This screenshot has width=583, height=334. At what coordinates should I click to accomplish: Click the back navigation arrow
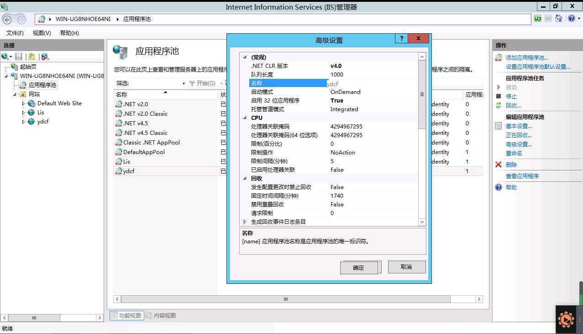[x=8, y=19]
